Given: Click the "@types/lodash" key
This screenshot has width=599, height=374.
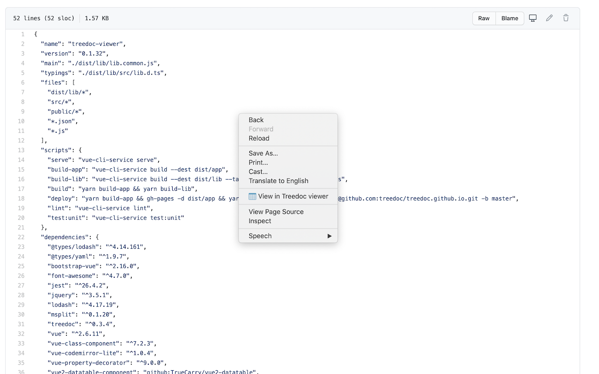Looking at the screenshot, I should pos(73,247).
